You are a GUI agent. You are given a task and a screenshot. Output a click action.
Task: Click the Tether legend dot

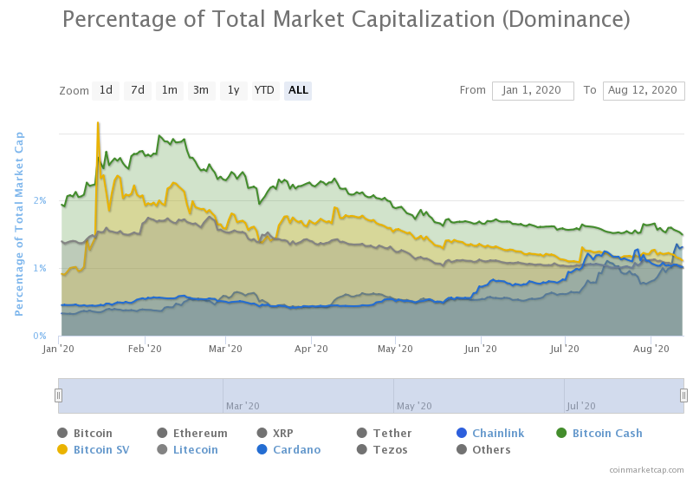coord(362,433)
